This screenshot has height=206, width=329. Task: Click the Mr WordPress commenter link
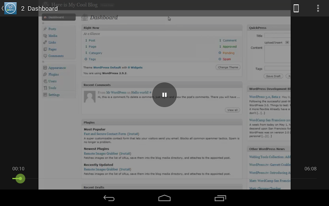click(x=116, y=92)
